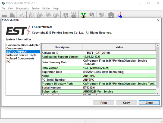Screen dimensions: 163x123
Task: Click Application Support Version cell
Action: pos(62,57)
